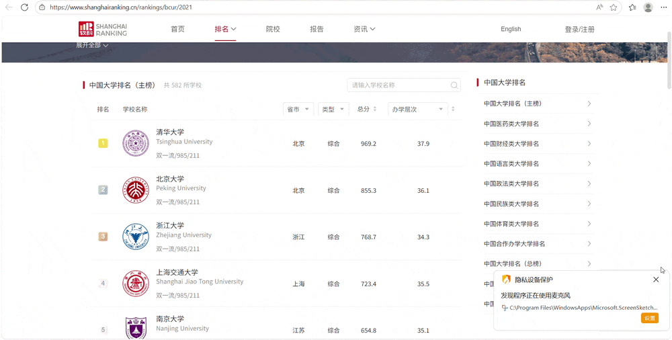Open 中国政法类大学排名 in sidebar
The width and height of the screenshot is (672, 340).
coord(538,183)
